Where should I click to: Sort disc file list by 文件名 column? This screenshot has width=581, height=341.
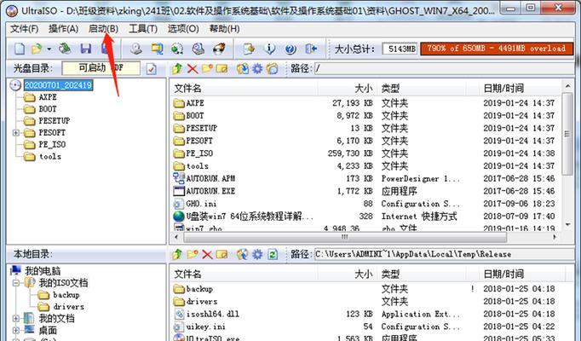point(244,89)
